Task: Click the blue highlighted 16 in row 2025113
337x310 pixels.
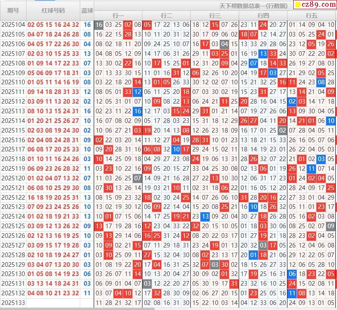Action: [x=137, y=111]
